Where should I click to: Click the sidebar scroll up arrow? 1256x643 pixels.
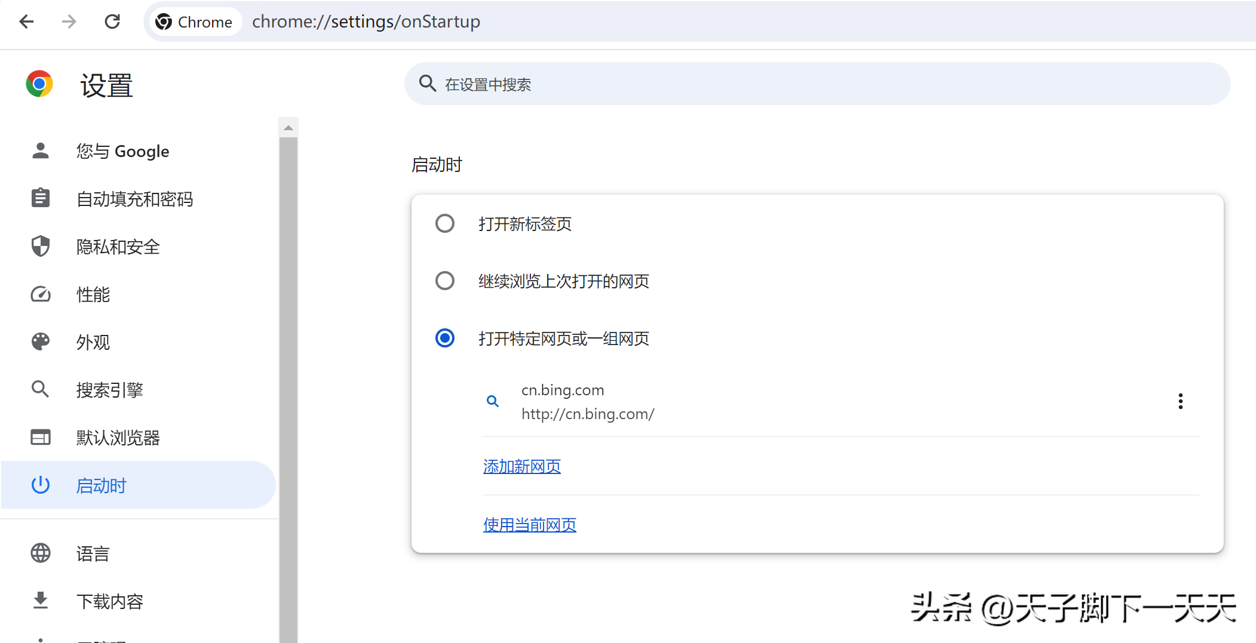288,128
